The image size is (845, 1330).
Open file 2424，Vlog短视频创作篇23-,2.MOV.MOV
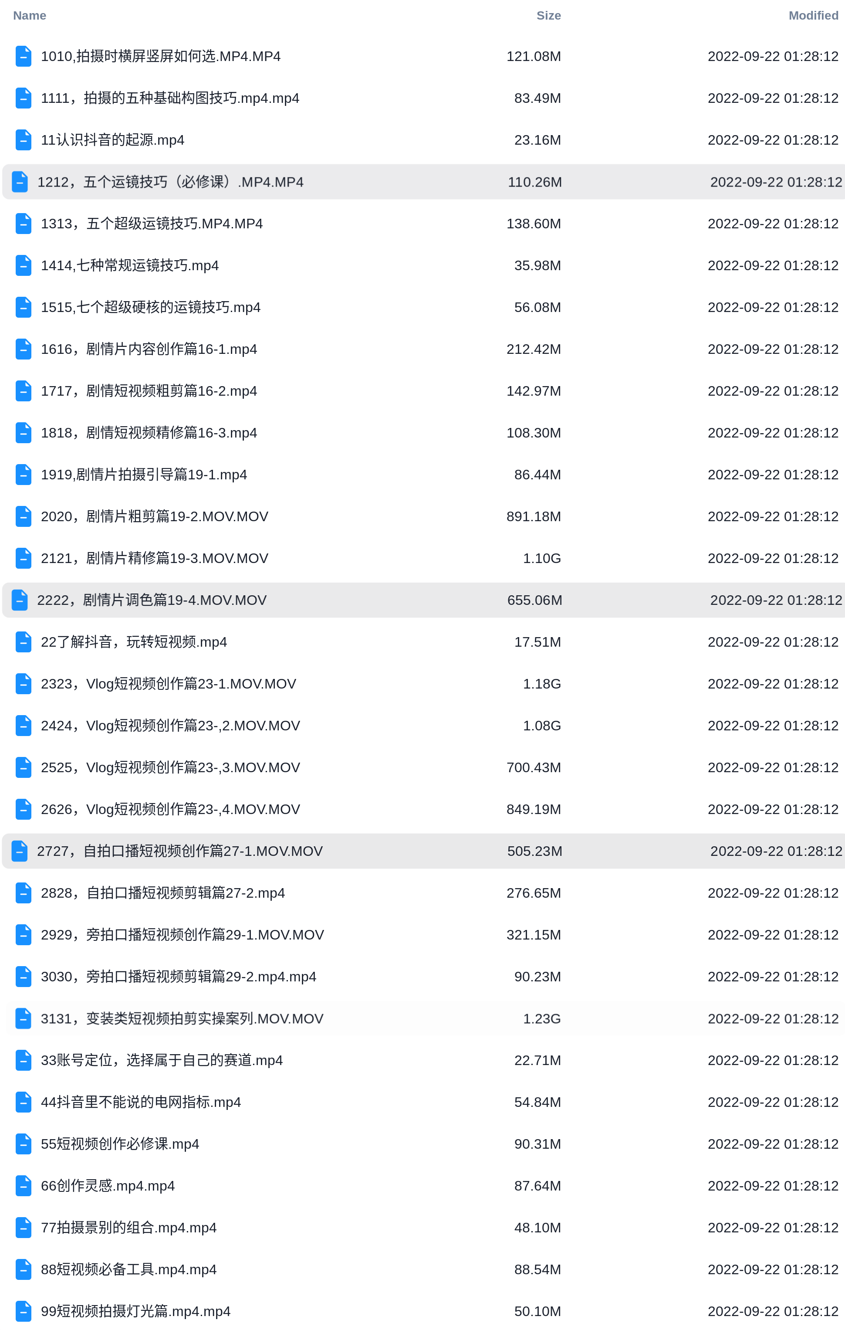pos(171,726)
